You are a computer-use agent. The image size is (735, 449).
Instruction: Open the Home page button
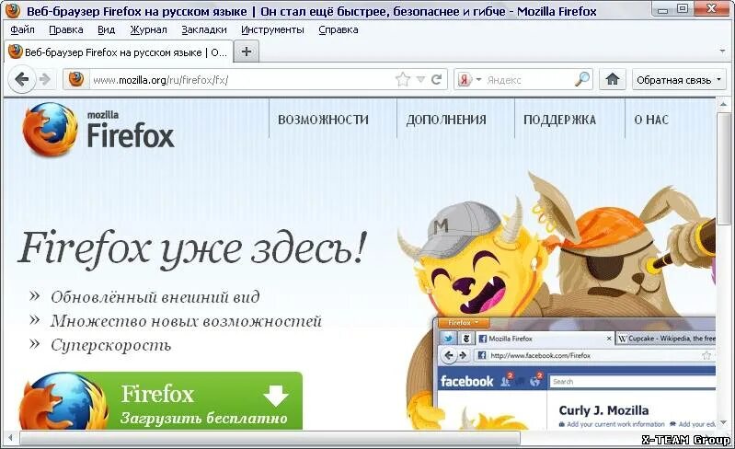612,79
